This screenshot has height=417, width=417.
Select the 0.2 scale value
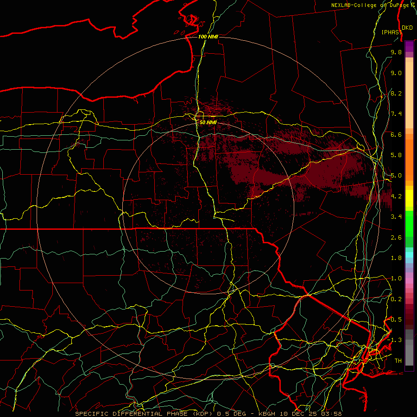click(396, 299)
